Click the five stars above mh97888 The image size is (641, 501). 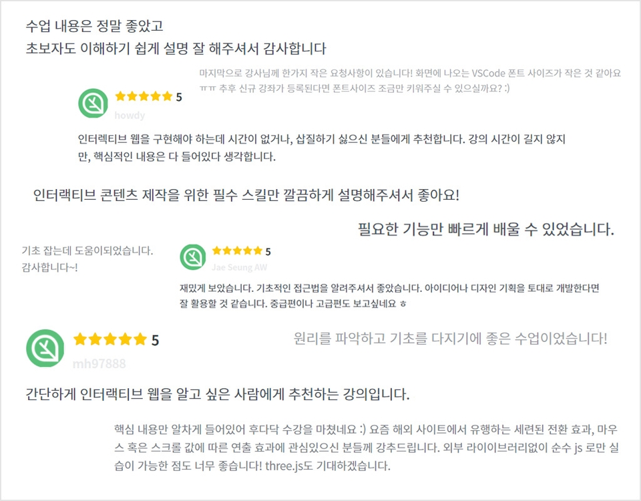click(x=110, y=339)
